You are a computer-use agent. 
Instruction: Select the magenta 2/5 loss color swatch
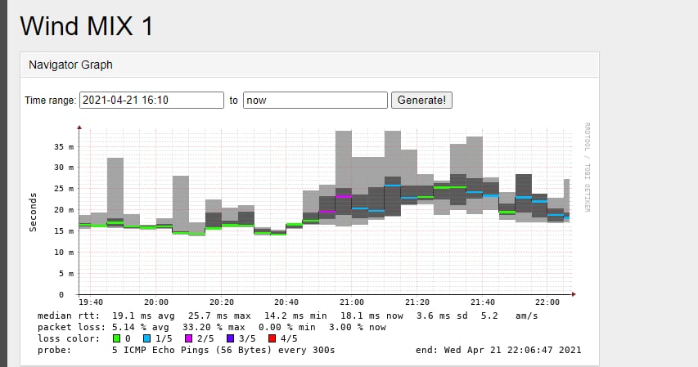(191, 338)
